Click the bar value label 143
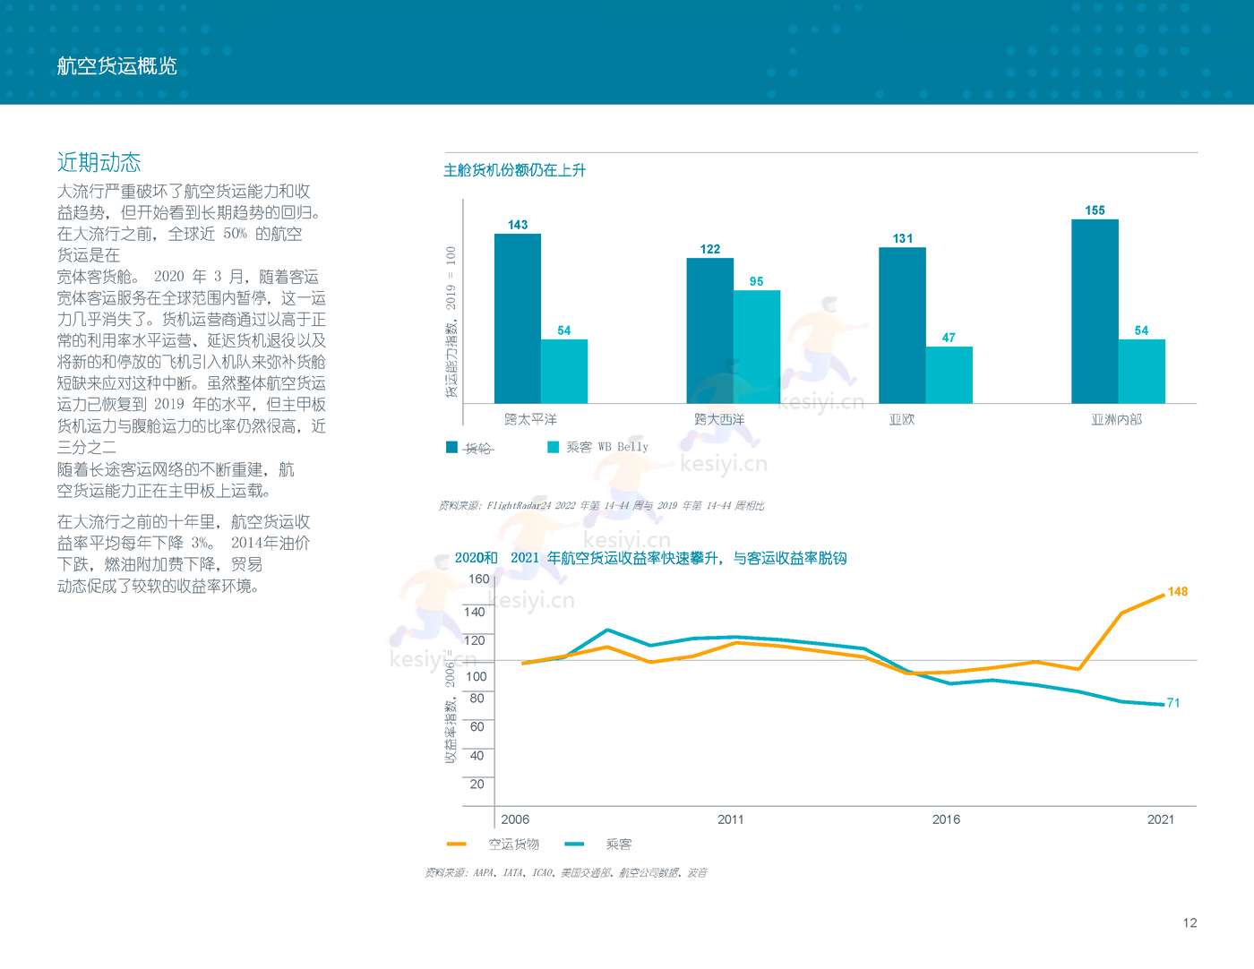The height and width of the screenshot is (969, 1254). pos(518,225)
